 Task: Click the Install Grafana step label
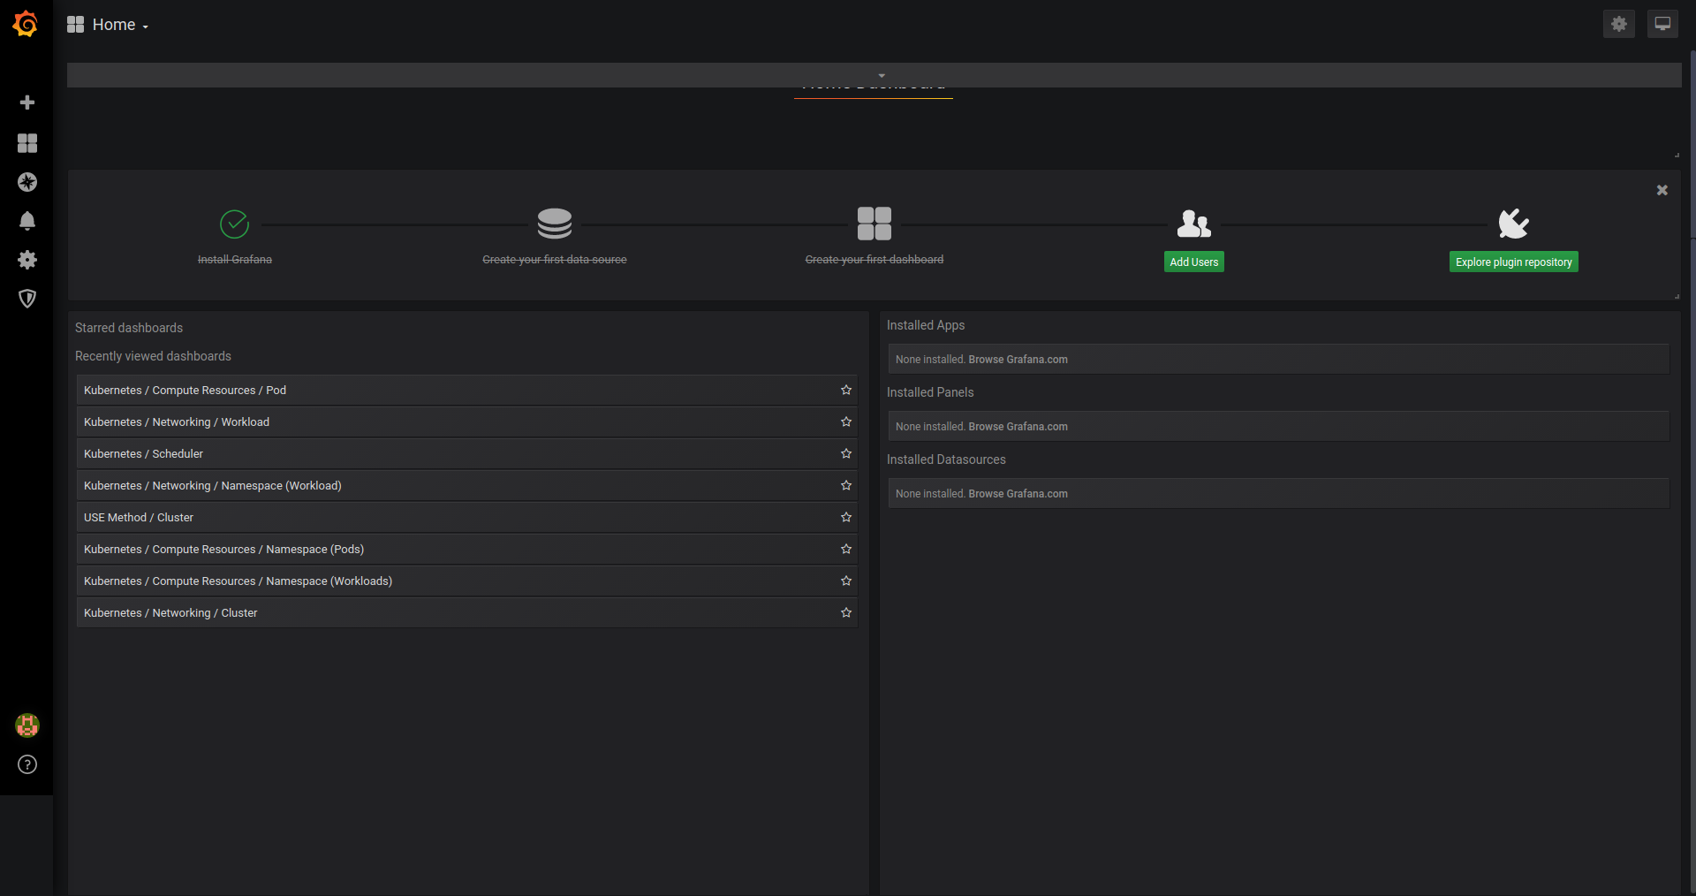[x=235, y=259]
